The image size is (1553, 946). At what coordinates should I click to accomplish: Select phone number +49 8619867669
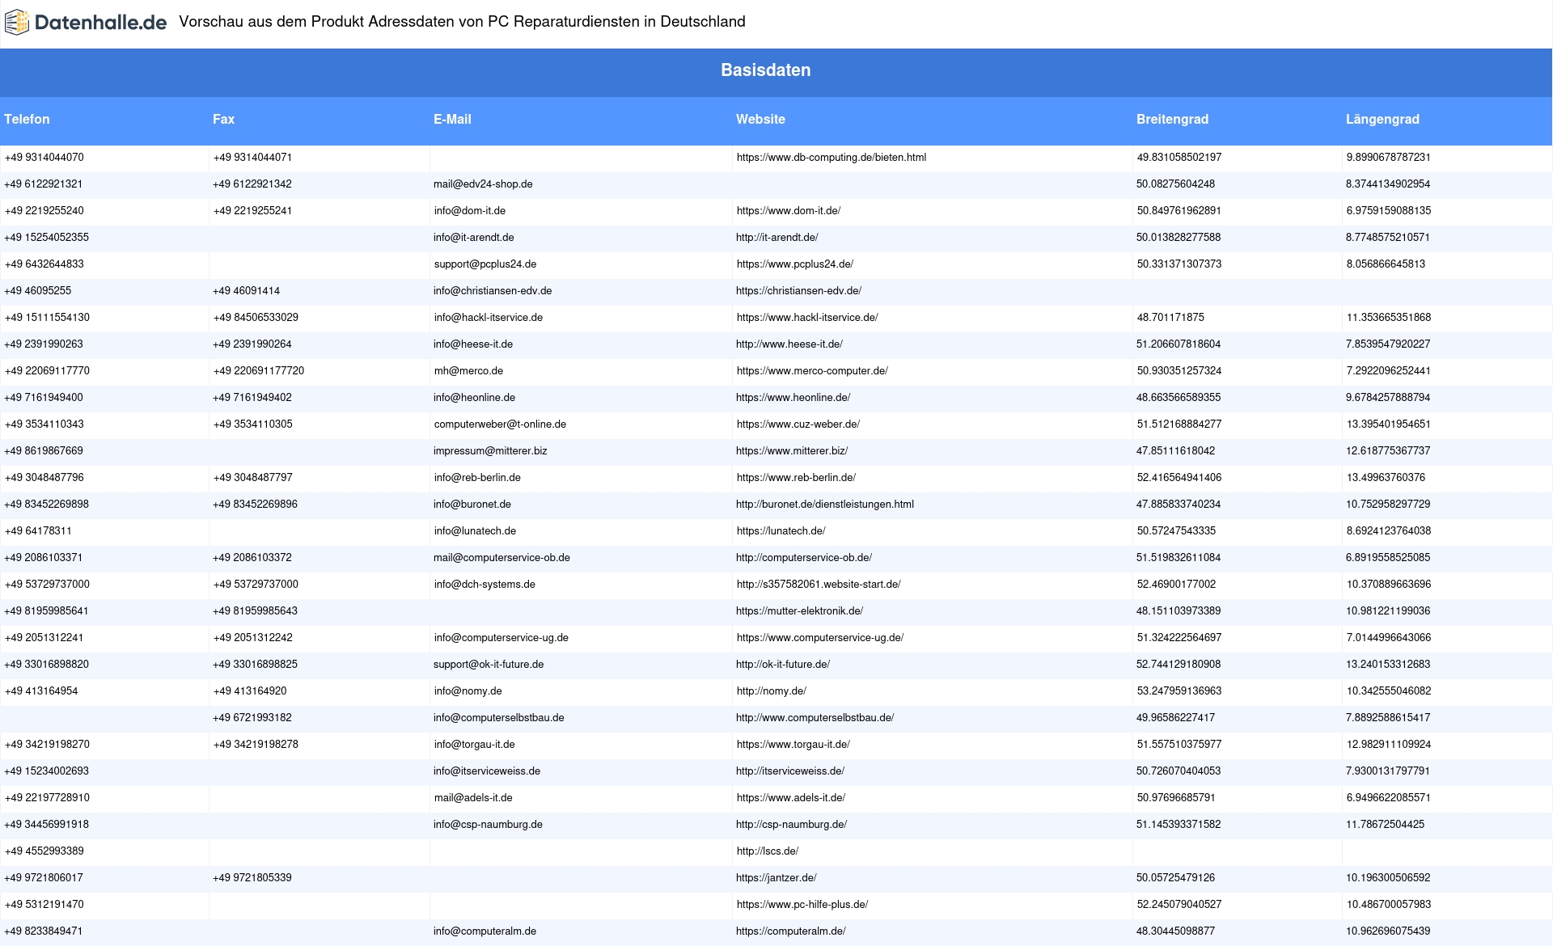pyautogui.click(x=44, y=451)
